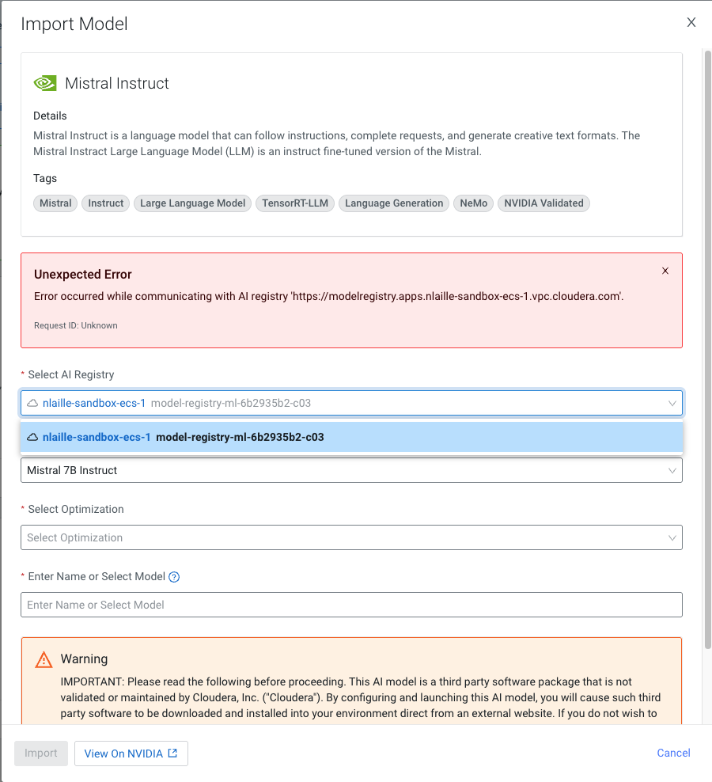Click the orange warning triangle icon
Screen dimensions: 712x782
click(x=44, y=659)
